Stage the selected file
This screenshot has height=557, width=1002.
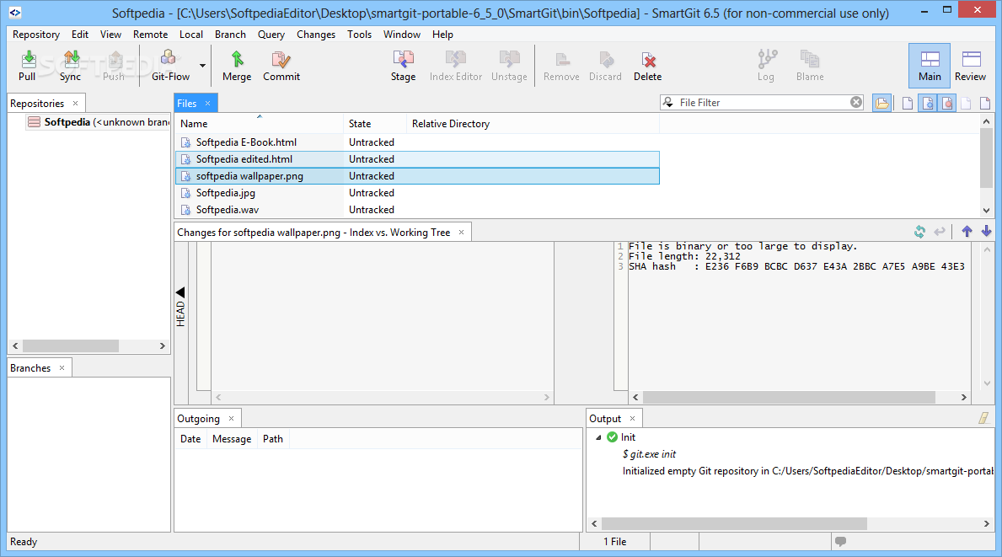click(403, 66)
